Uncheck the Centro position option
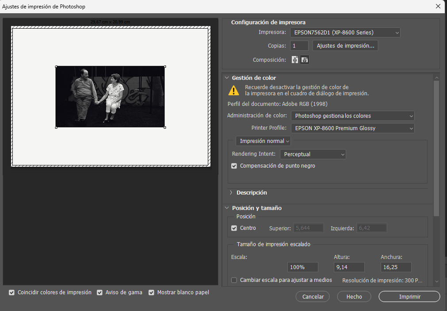Viewport: 447px width, 311px height. [233, 228]
